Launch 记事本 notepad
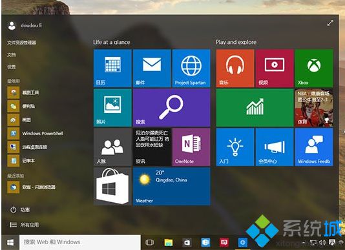345x250 pixels. click(21, 161)
